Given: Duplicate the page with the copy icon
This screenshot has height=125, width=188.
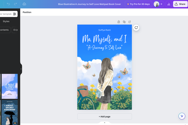Looking at the screenshot, I should 124,22.
